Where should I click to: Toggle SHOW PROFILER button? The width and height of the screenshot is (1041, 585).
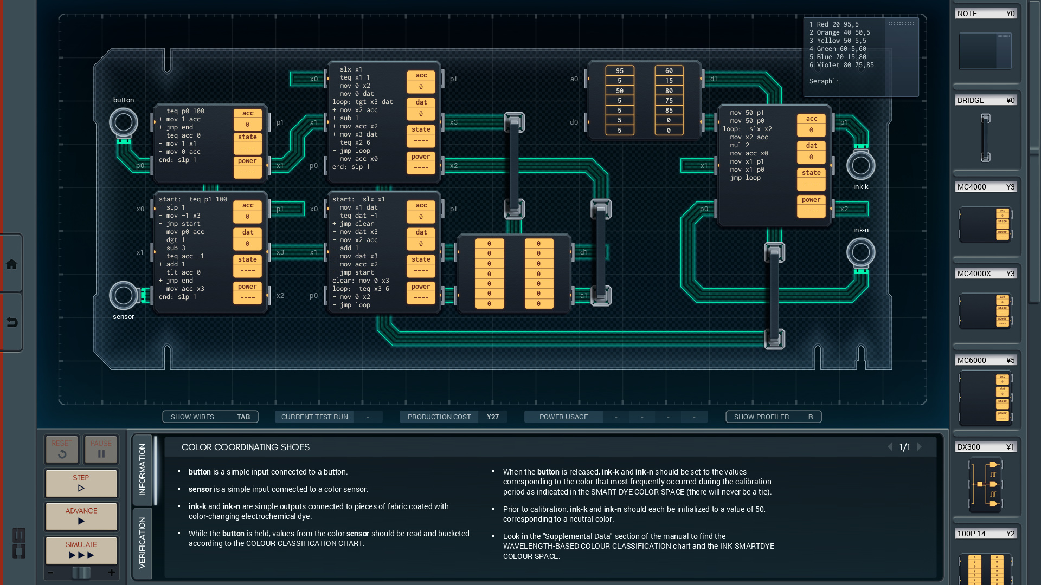coord(773,417)
